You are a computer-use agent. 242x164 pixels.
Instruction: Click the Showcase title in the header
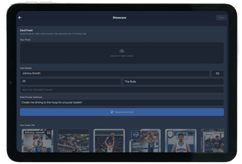coord(119,17)
